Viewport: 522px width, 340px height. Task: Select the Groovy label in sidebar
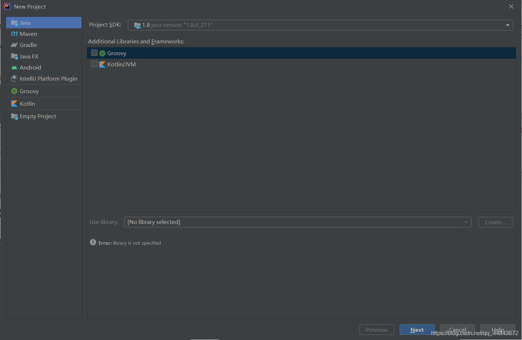pyautogui.click(x=29, y=91)
